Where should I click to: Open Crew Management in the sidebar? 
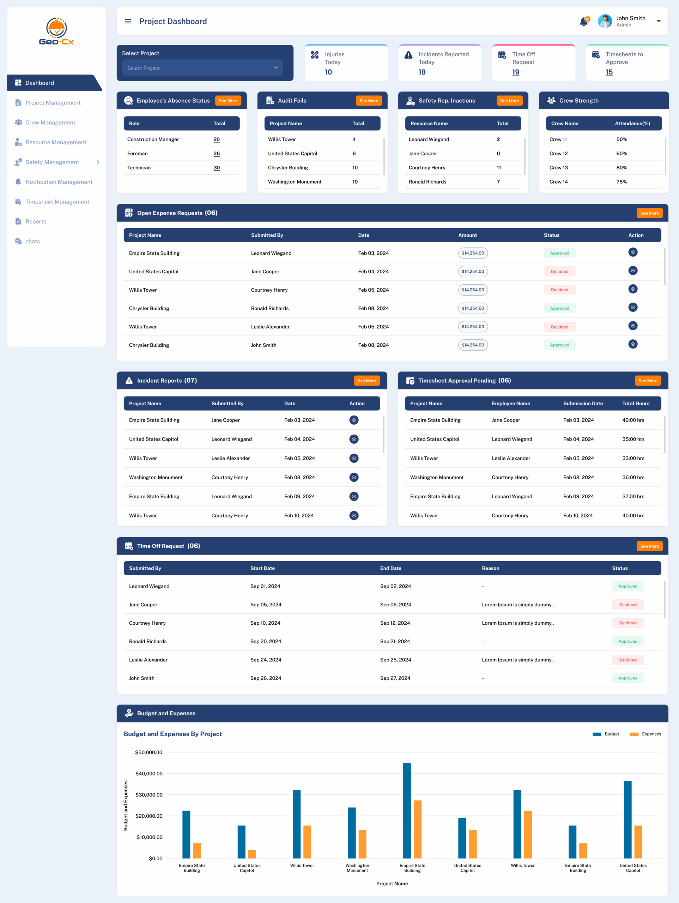50,122
